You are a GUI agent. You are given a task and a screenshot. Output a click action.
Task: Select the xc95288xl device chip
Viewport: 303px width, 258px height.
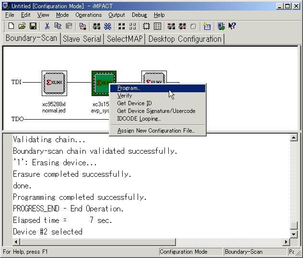(x=55, y=83)
